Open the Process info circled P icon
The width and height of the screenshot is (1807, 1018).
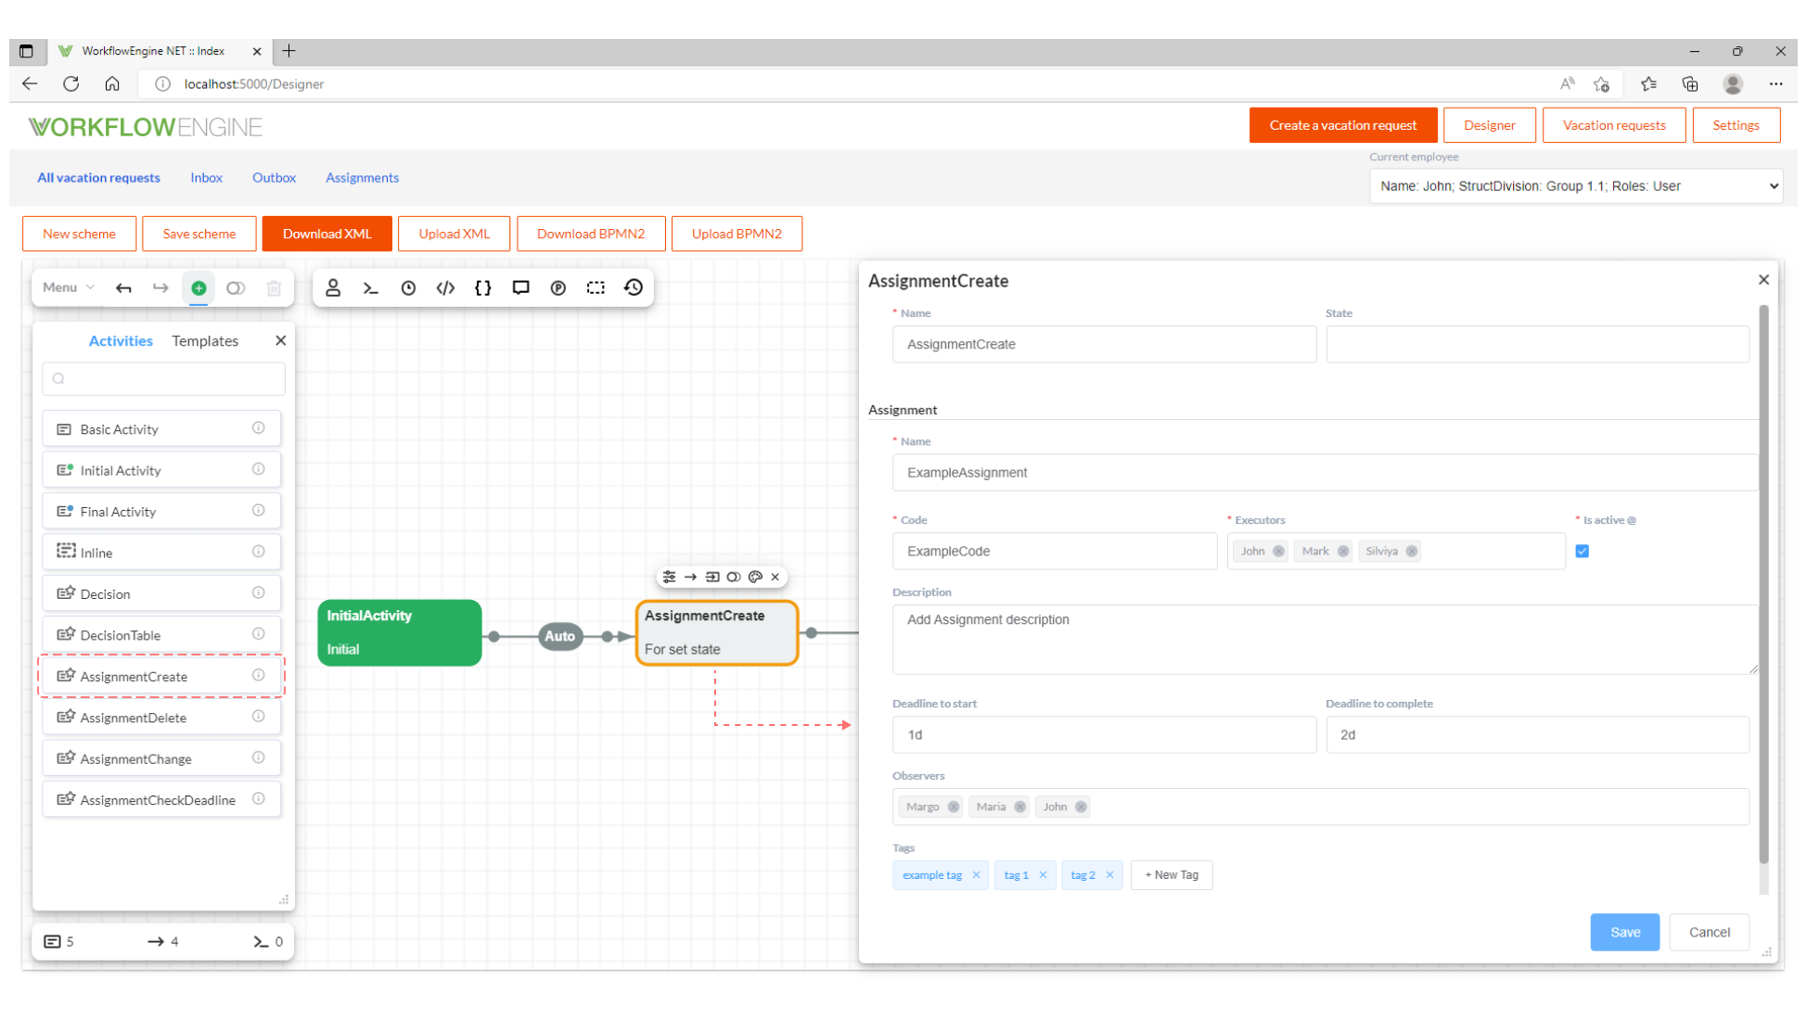(558, 288)
